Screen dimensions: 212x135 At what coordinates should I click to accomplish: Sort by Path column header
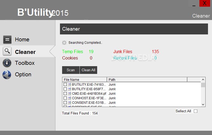click(x=147, y=80)
